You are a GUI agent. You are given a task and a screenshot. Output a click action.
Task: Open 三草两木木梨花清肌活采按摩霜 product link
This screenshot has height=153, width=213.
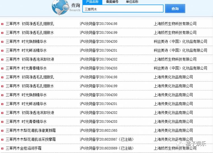tap(31, 139)
